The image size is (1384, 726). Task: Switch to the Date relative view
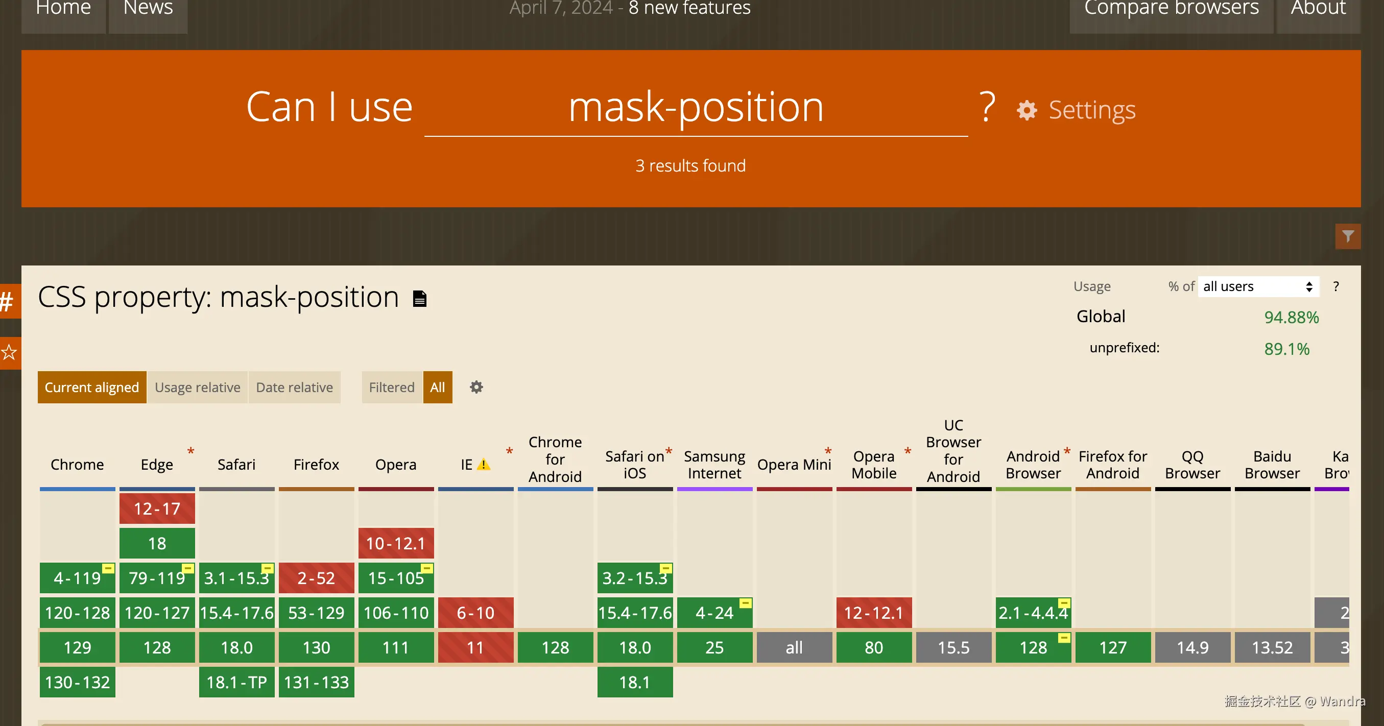[x=294, y=387]
